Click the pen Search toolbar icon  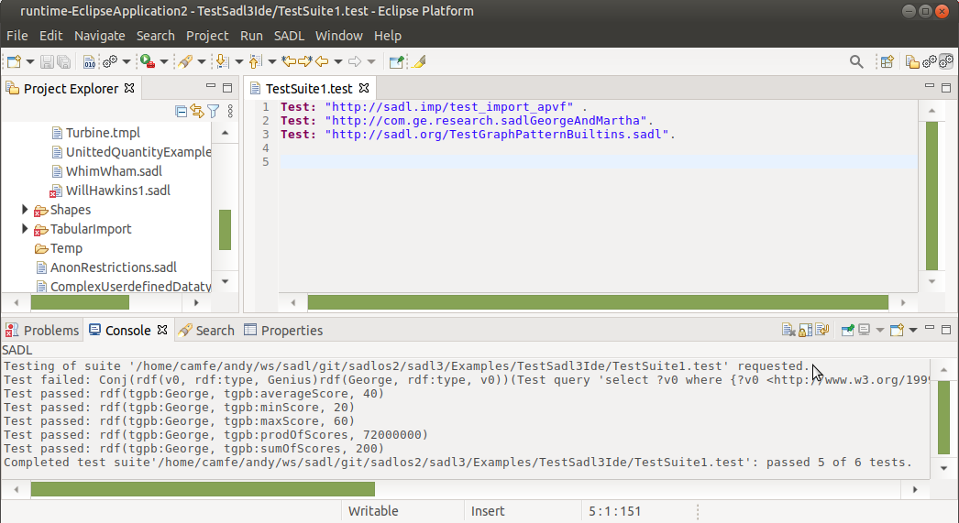(185, 61)
